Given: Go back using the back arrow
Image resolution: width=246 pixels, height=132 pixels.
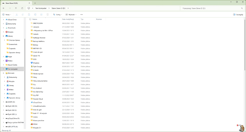Looking at the screenshot, I should (4, 8).
